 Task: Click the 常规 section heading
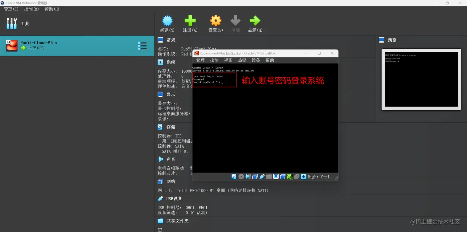coord(171,40)
